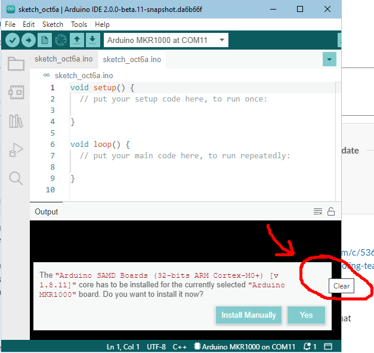Switch to the second sketch_oct6a.ino tab
The image size is (374, 353).
point(131,59)
